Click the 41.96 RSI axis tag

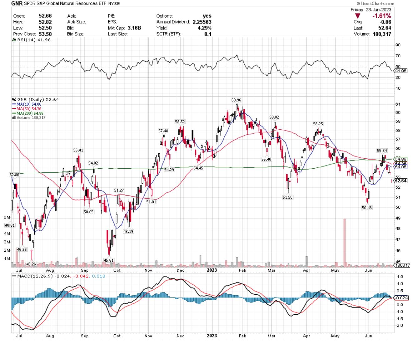(401, 71)
